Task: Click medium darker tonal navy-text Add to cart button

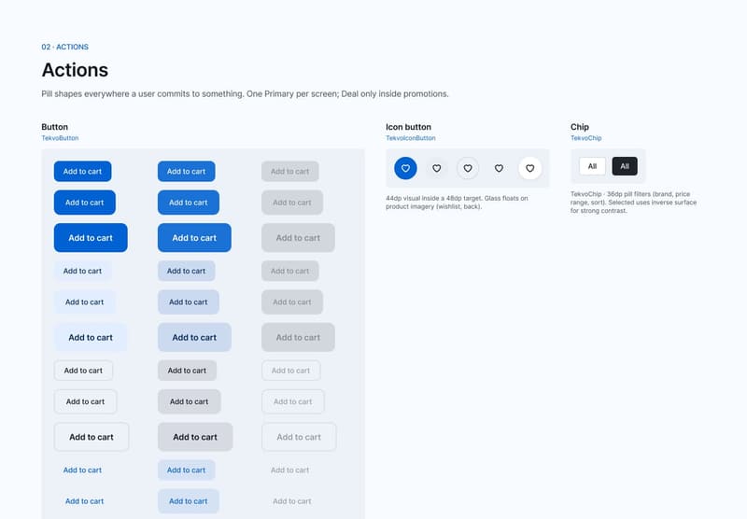Action: [x=189, y=302]
